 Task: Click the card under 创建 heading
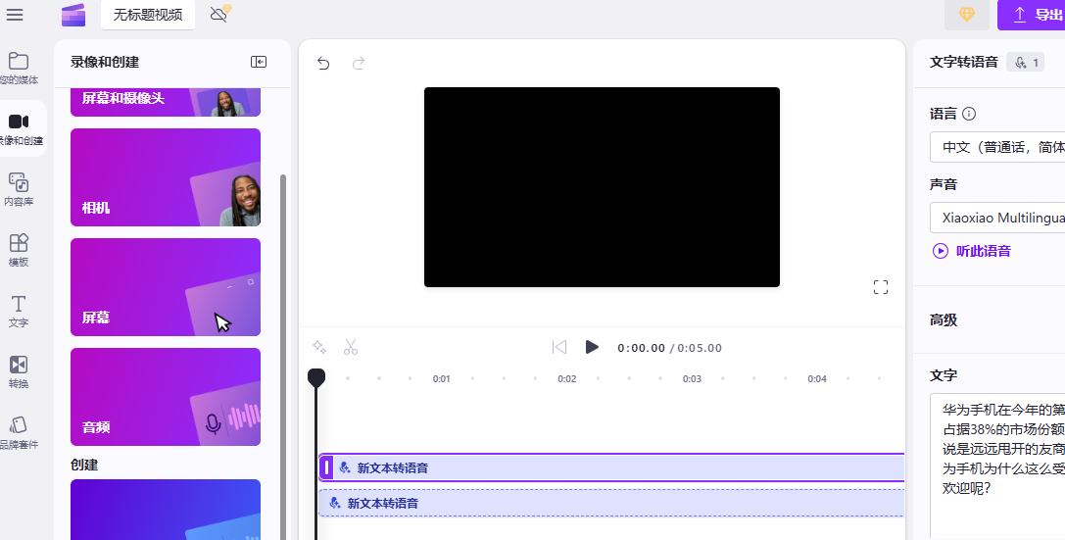[x=166, y=510]
